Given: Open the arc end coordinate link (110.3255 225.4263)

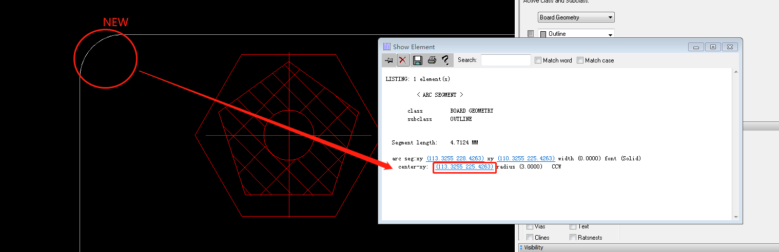Looking at the screenshot, I should tap(526, 159).
